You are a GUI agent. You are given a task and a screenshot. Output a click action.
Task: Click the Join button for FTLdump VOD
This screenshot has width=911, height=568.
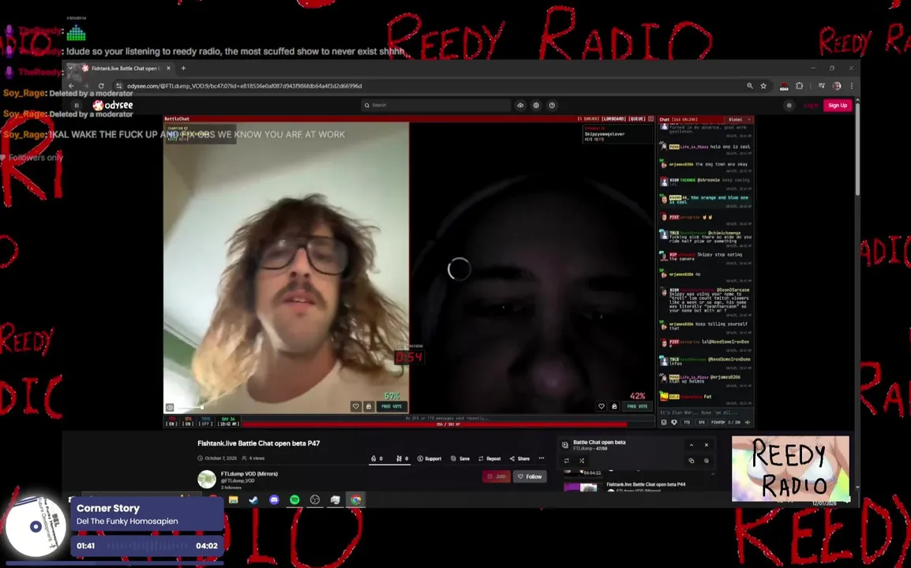[x=497, y=476]
